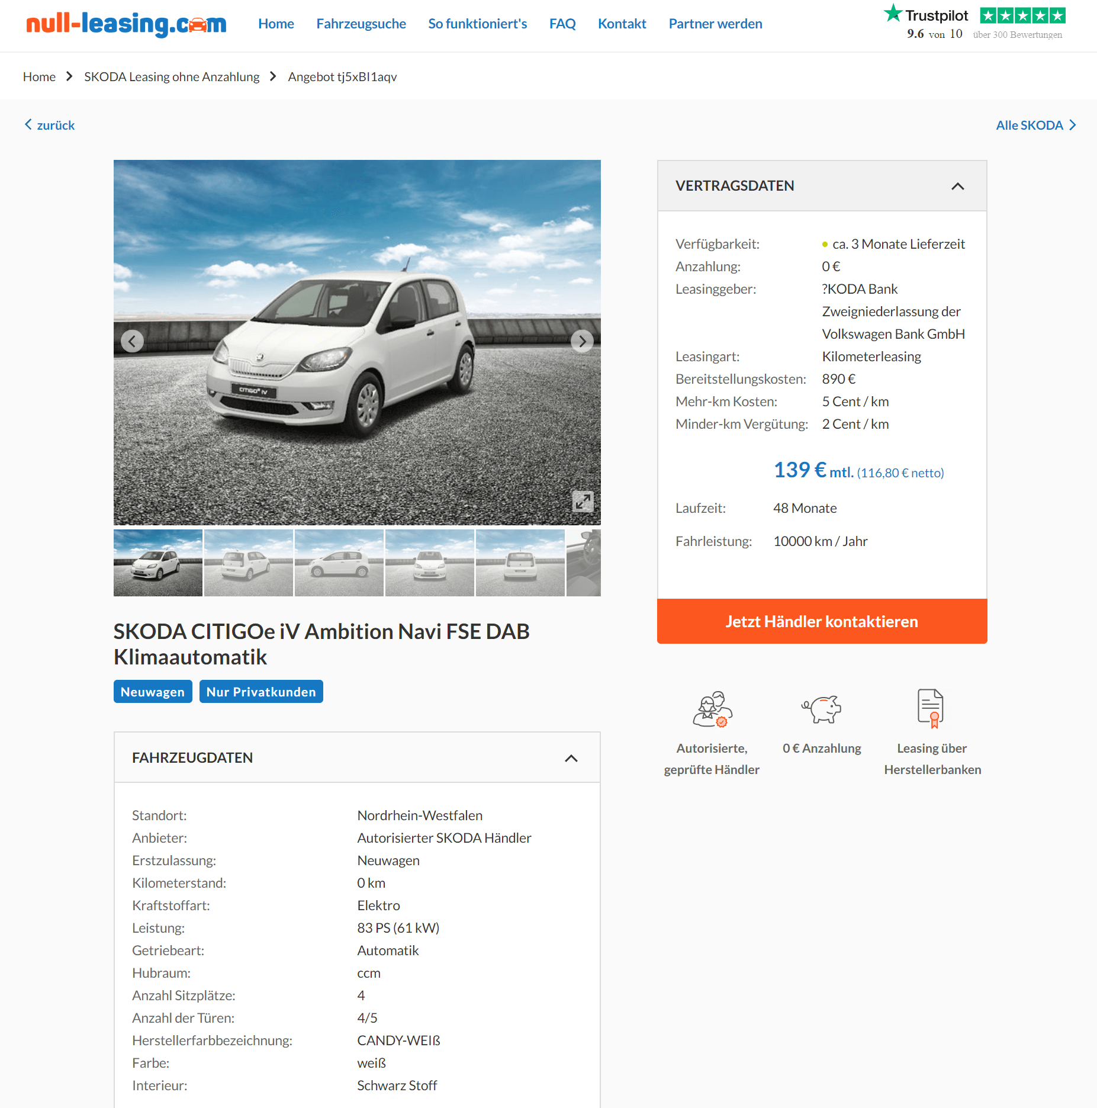This screenshot has width=1097, height=1108.
Task: Click the null-leasing.com logo
Action: tap(126, 24)
